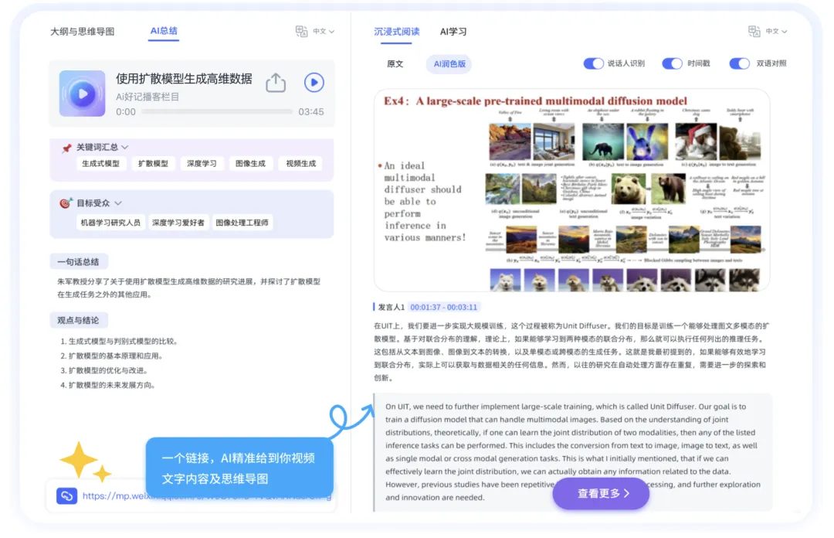Click the 一句话总结 heading

78,262
